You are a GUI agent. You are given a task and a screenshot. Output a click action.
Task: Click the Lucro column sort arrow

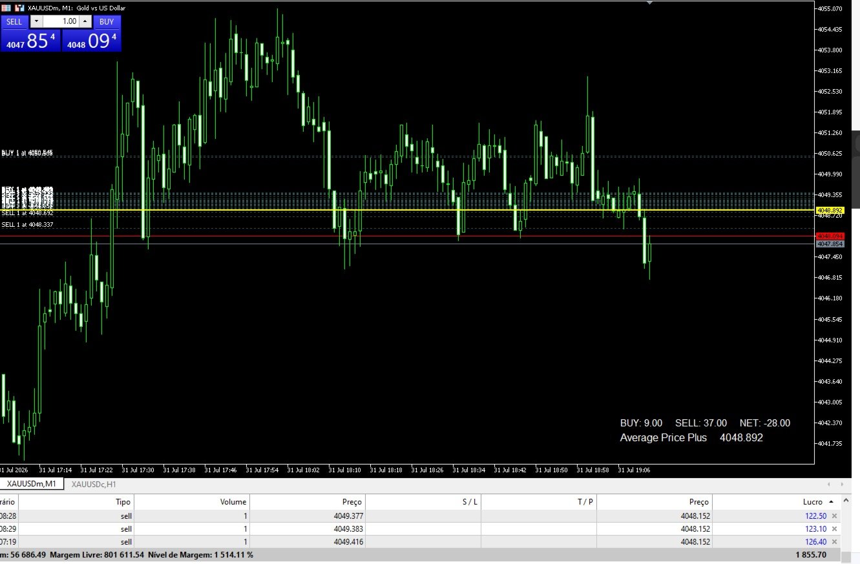(830, 502)
